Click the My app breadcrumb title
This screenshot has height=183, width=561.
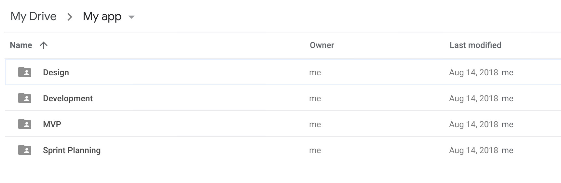(102, 16)
